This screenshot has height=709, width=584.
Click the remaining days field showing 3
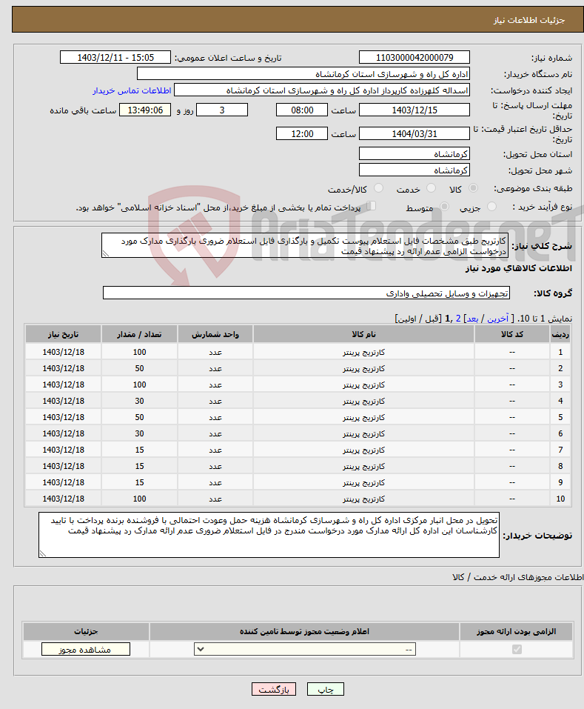(x=222, y=110)
